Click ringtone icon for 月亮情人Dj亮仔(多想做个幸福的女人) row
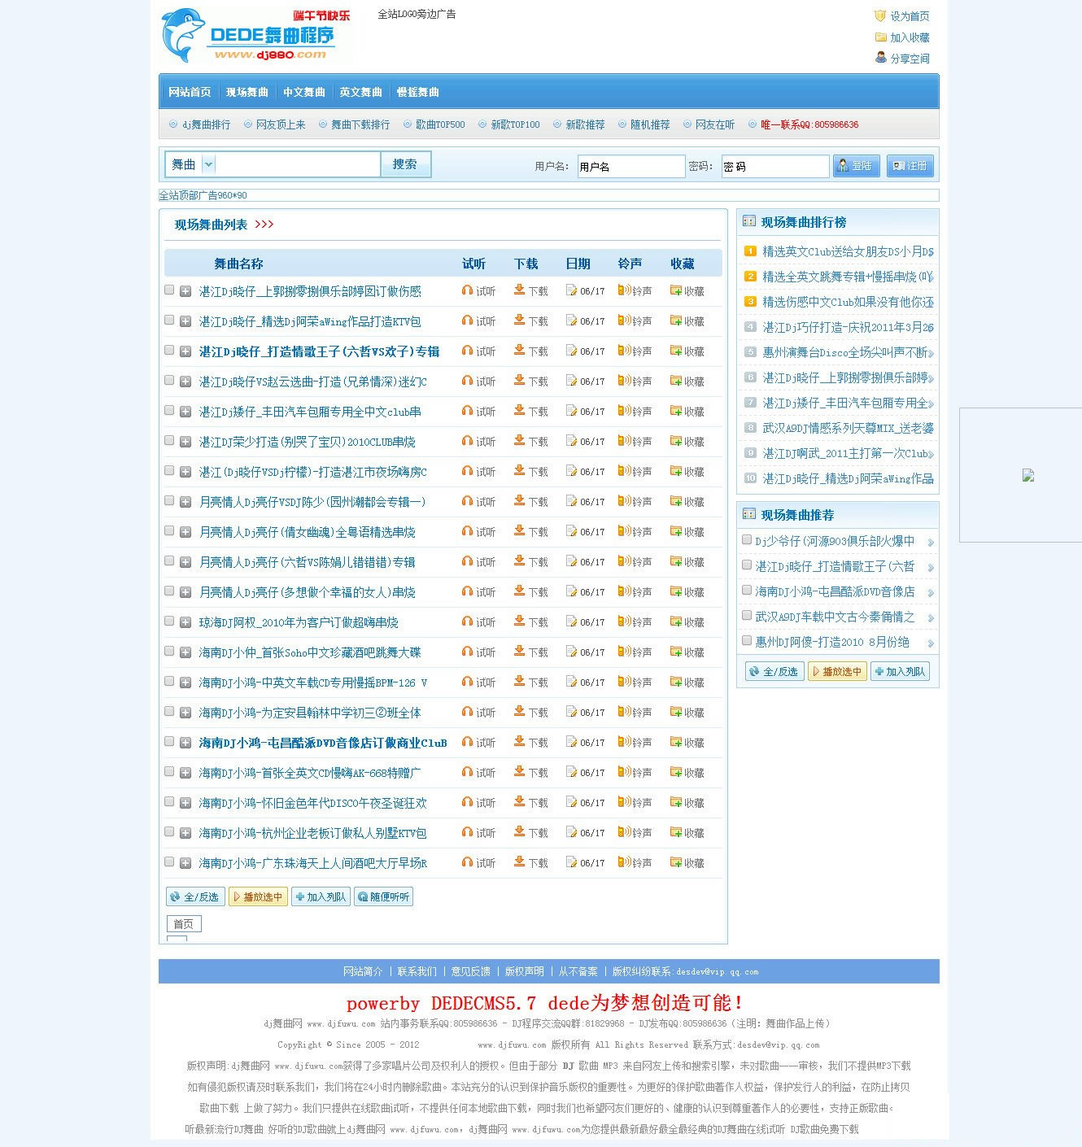Image resolution: width=1082 pixels, height=1147 pixels. click(624, 591)
